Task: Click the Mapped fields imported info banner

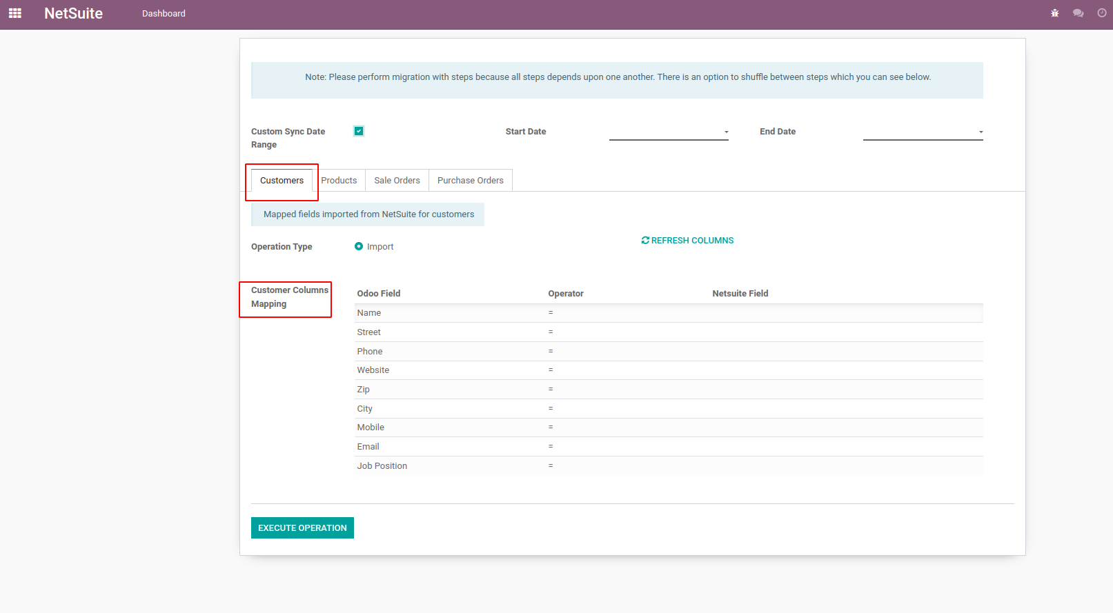Action: click(368, 214)
